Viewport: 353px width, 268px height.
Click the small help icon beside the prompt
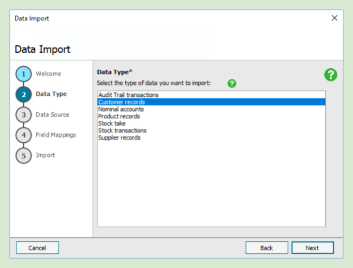232,83
